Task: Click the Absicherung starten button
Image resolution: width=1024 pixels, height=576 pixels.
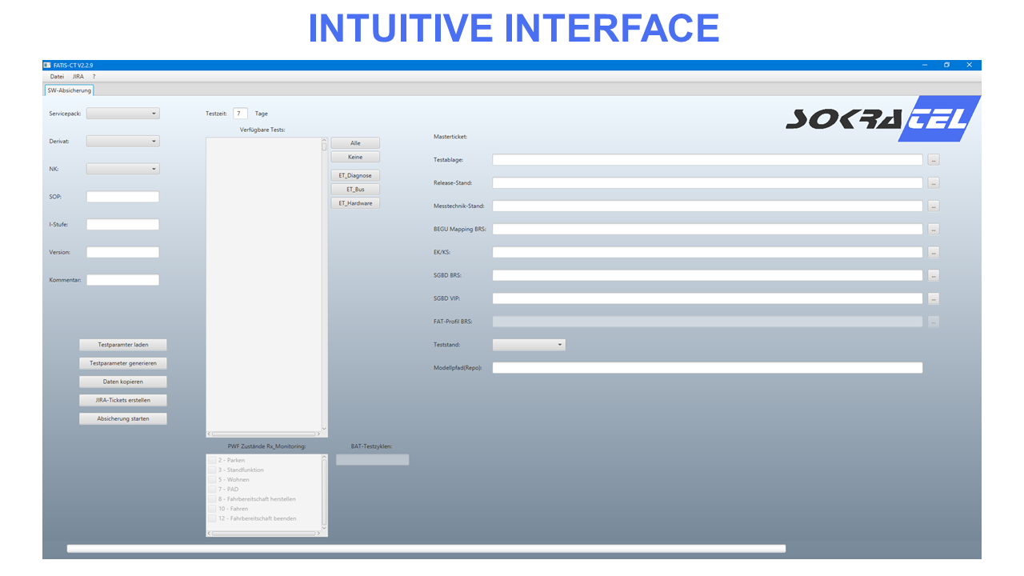Action: (123, 418)
